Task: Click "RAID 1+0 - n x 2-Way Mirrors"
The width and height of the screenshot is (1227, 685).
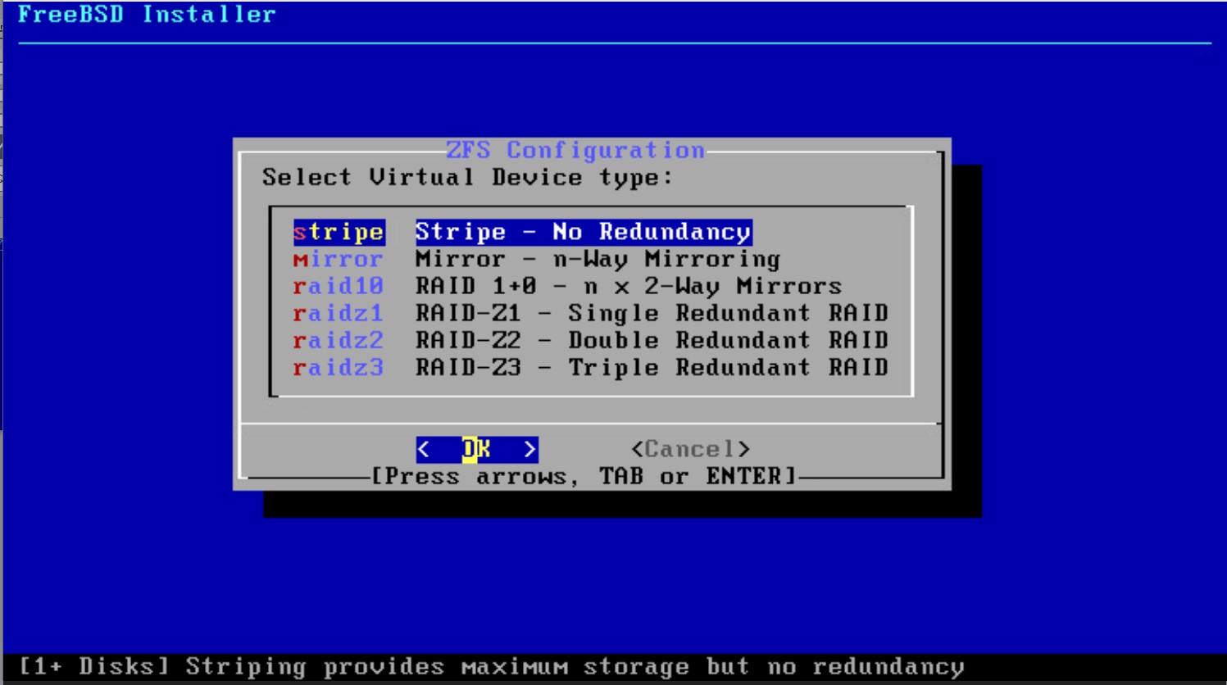Action: pos(628,286)
